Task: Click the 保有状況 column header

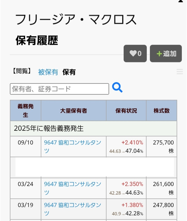Action: coord(126,111)
